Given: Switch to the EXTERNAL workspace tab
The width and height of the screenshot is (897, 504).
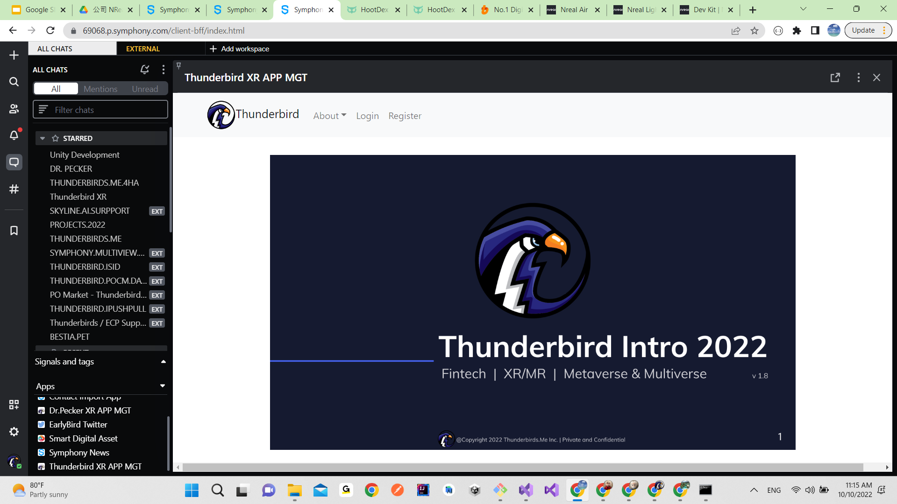Looking at the screenshot, I should pos(142,49).
